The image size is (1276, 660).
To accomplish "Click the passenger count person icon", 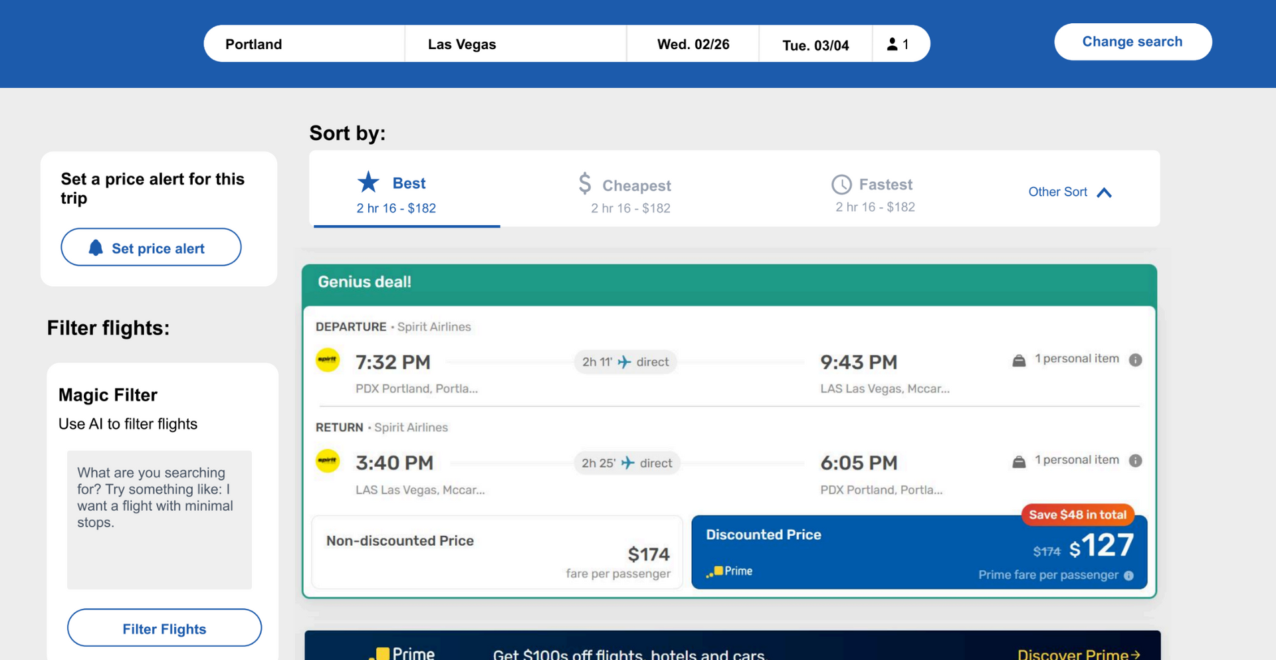I will click(893, 44).
